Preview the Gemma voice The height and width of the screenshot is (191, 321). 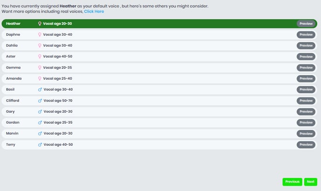pyautogui.click(x=306, y=68)
